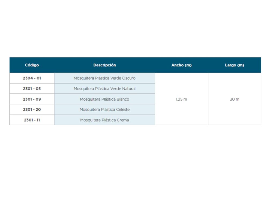Click Mosquitera Plástica Verde Natural description
Screen dimensions: 271x220
[x=105, y=89]
